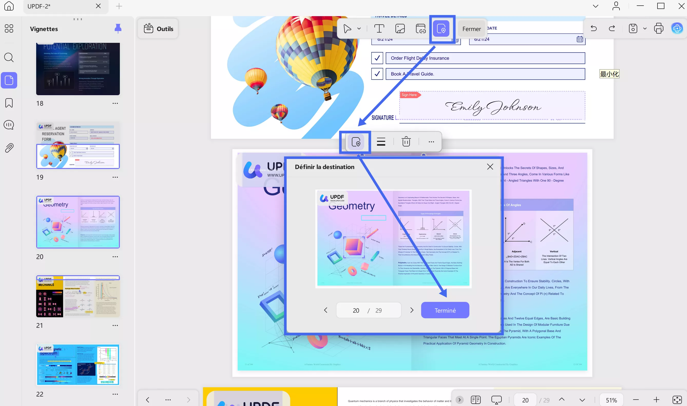Viewport: 687px width, 406px height.
Task: Start slideshow presentation mode
Action: click(x=496, y=400)
